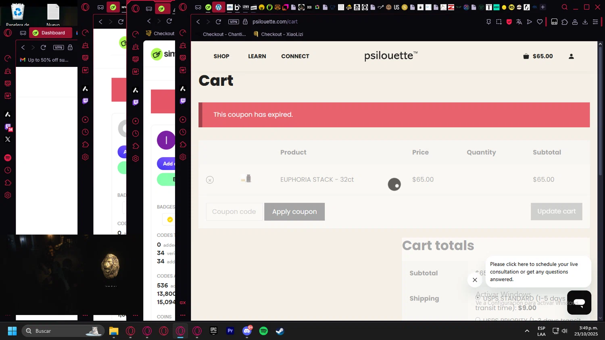605x340 pixels.
Task: Open Epic Games from the taskbar
Action: (x=213, y=331)
